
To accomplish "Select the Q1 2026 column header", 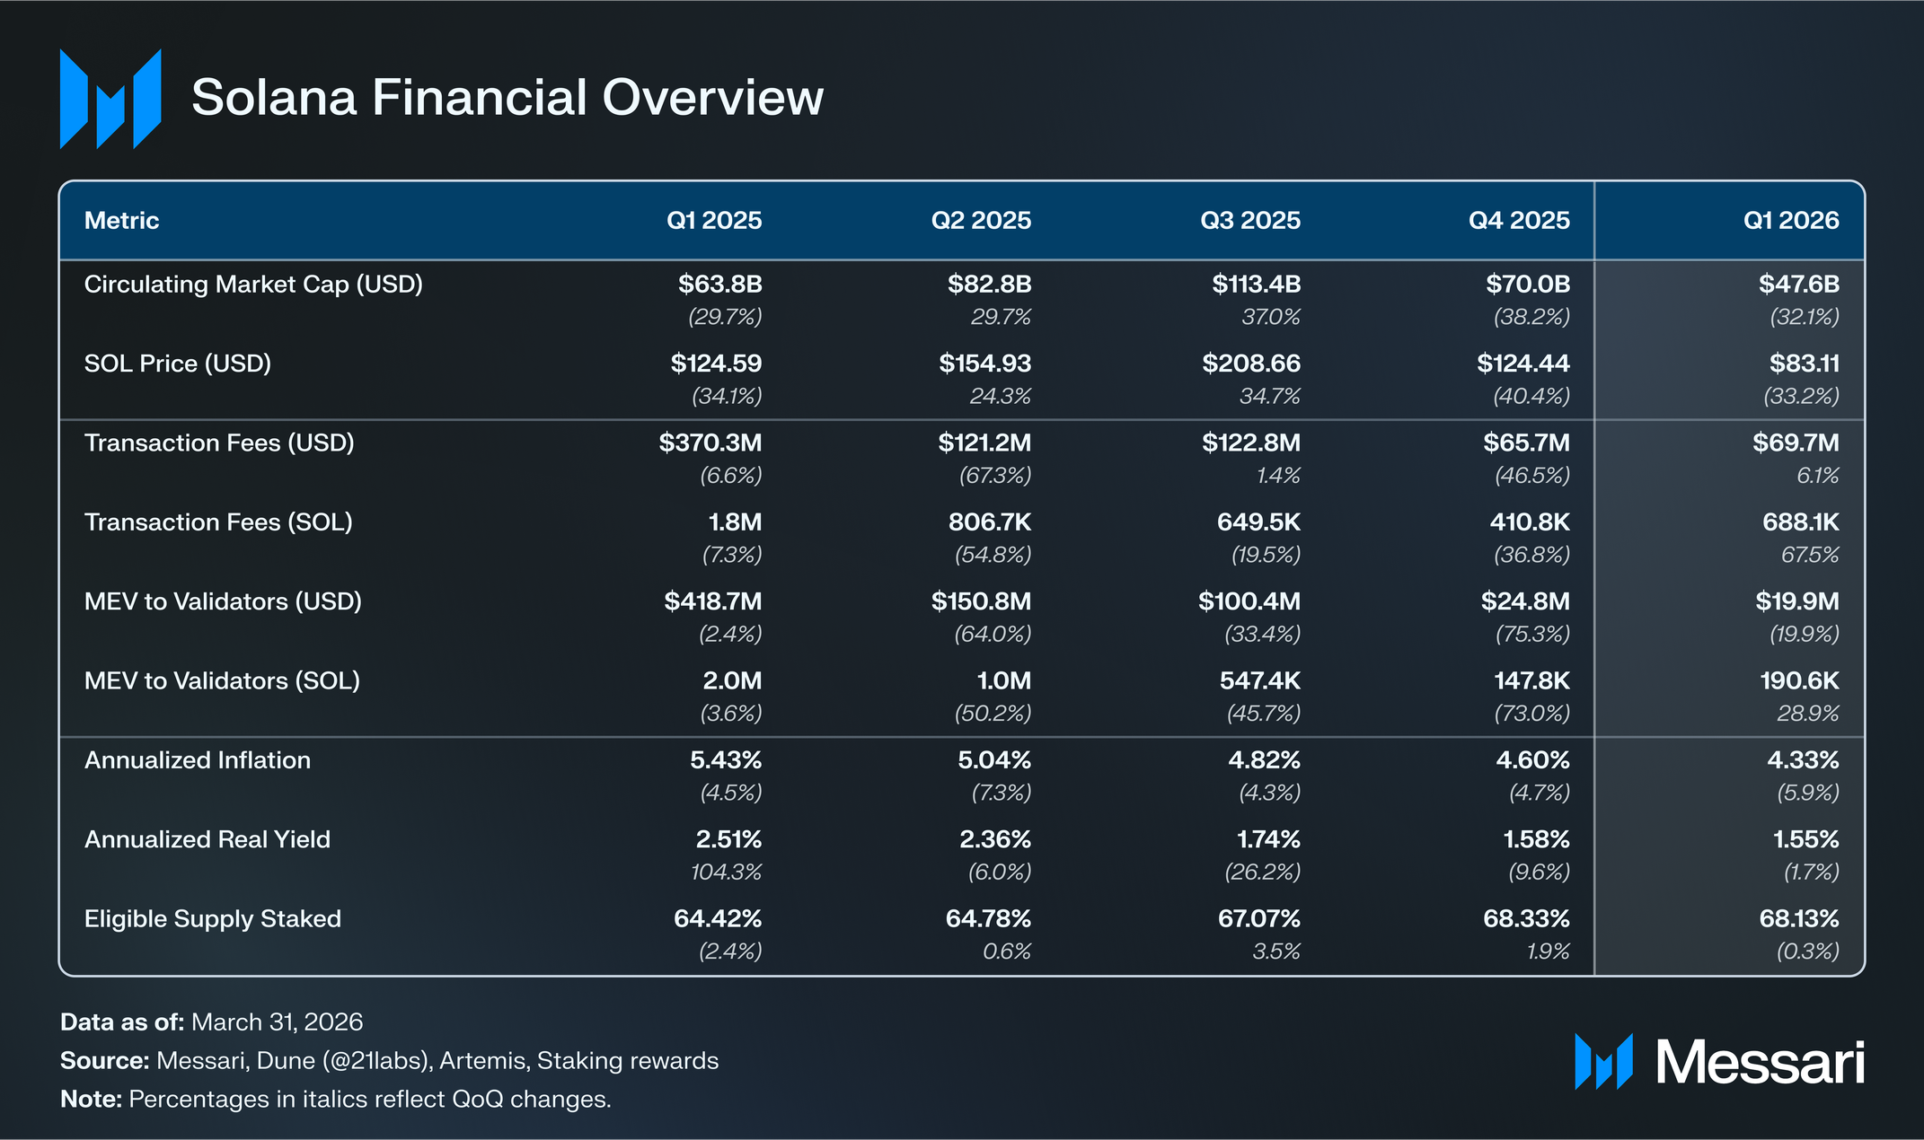I will (1791, 220).
